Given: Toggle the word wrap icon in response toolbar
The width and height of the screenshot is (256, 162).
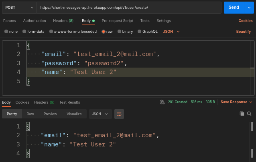Looking at the screenshot, I should tap(119, 114).
